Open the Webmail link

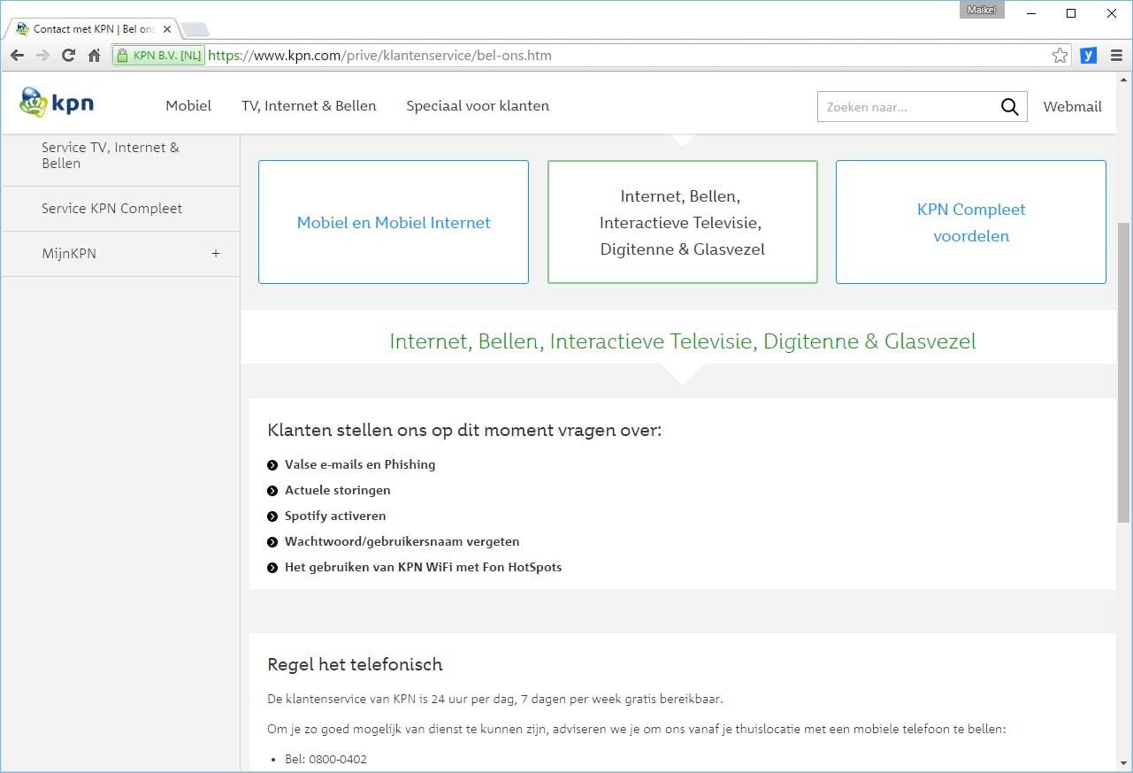[1072, 106]
